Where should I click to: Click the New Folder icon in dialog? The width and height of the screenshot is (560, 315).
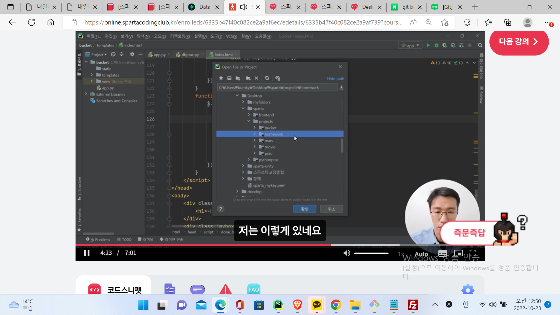coord(248,78)
